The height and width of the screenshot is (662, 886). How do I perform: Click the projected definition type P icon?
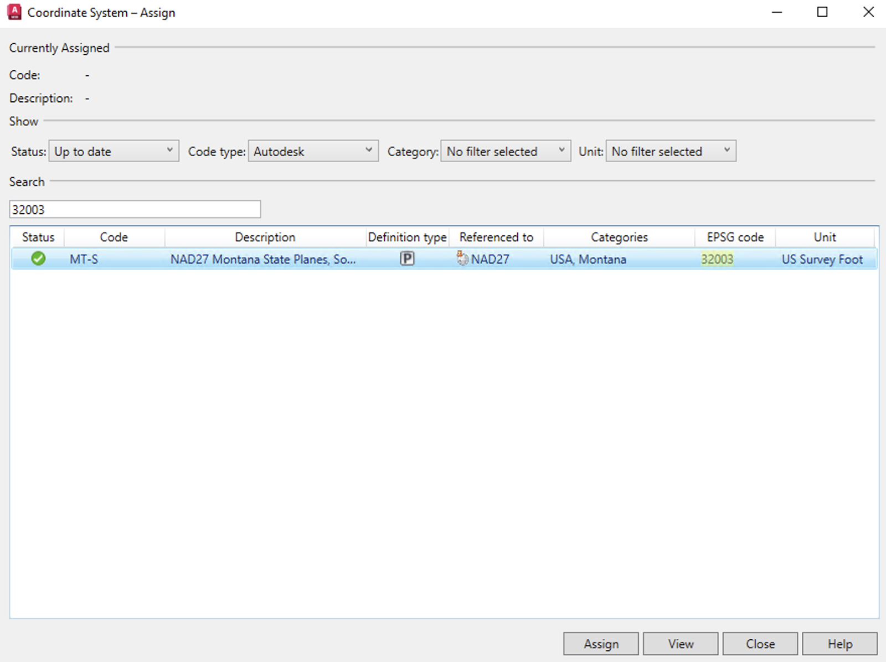coord(407,258)
